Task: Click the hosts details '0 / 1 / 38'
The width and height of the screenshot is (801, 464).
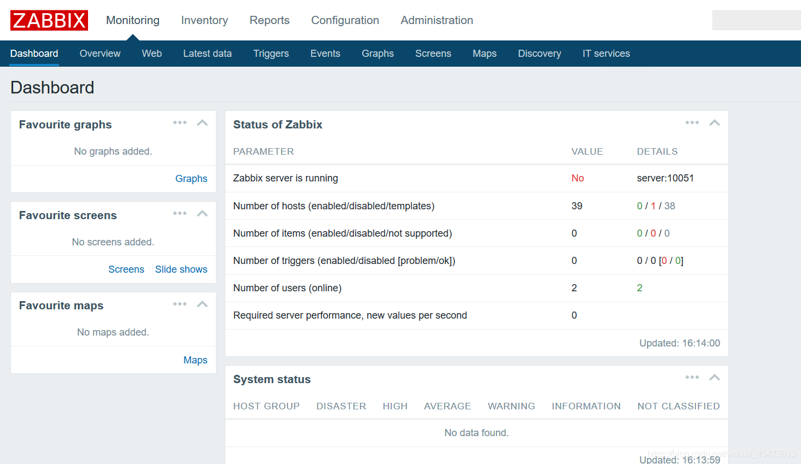Action: coord(656,206)
